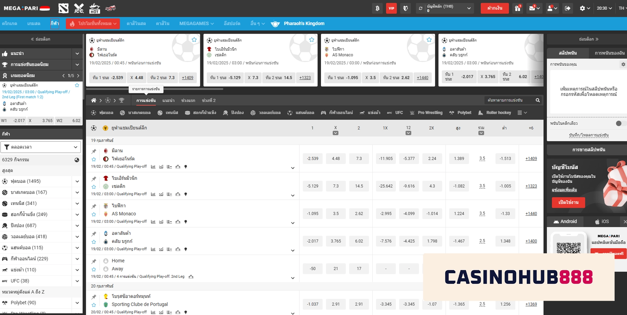Select the second half tab
627x315 pixels.
point(209,101)
